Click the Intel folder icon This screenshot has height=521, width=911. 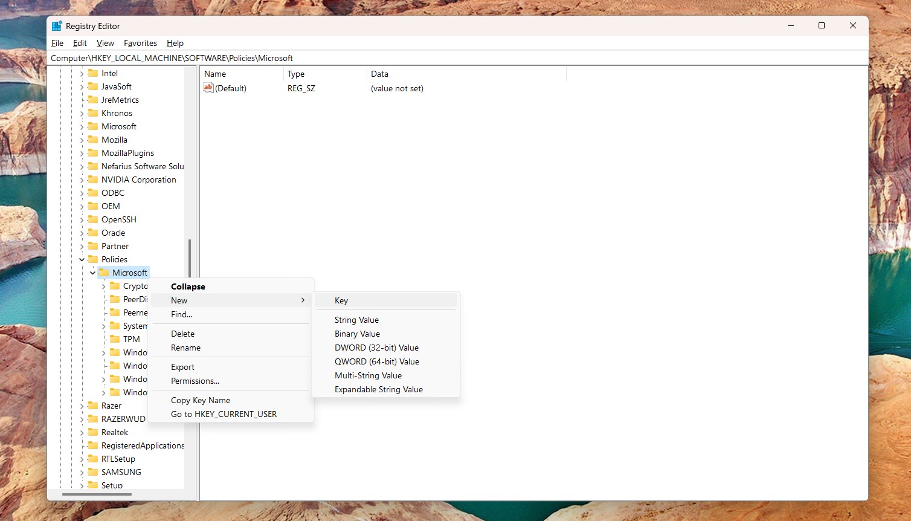pyautogui.click(x=93, y=73)
